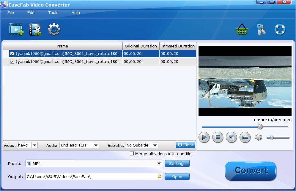Click the Settings button beside Profile
Viewport: 296px width, 191px height.
(177, 163)
